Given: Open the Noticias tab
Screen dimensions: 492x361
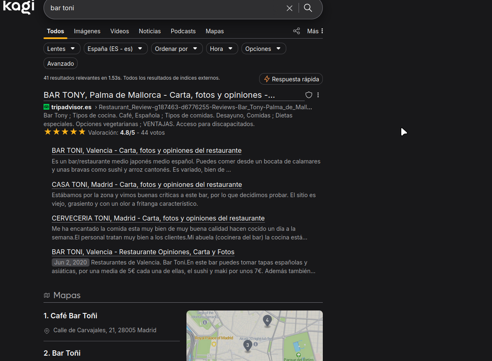Looking at the screenshot, I should click(x=149, y=31).
